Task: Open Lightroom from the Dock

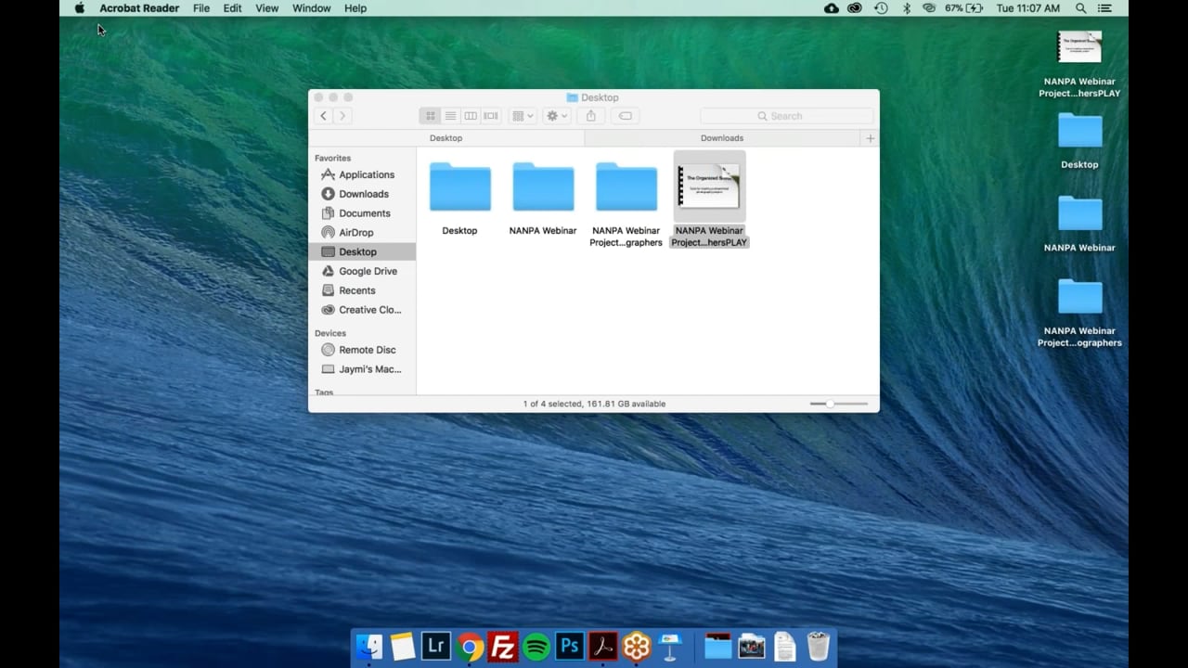Action: pos(436,647)
